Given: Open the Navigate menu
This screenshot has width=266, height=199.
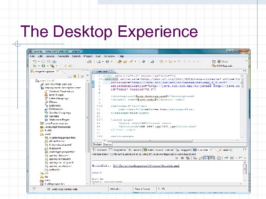Looking at the screenshot, I should (63, 56).
